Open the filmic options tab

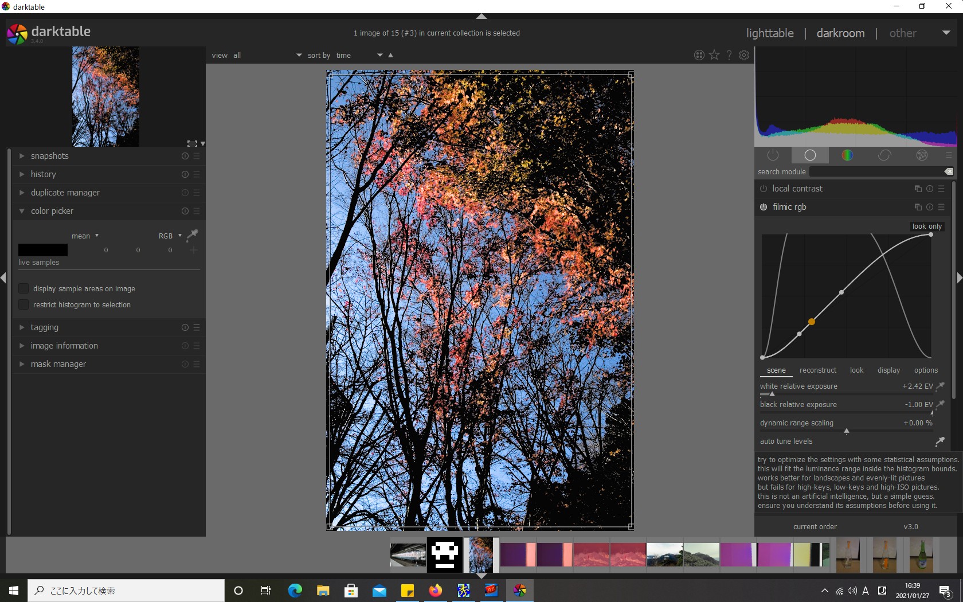coord(926,370)
